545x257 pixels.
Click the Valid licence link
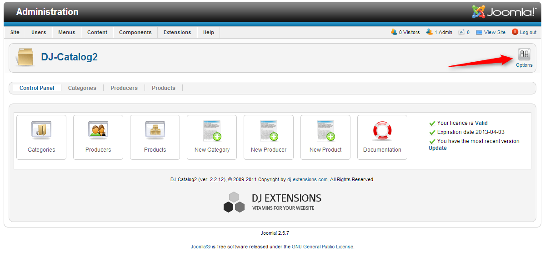(481, 123)
